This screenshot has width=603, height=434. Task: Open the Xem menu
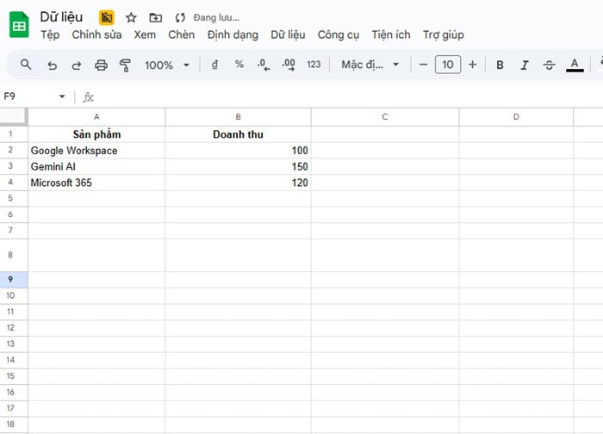[145, 35]
